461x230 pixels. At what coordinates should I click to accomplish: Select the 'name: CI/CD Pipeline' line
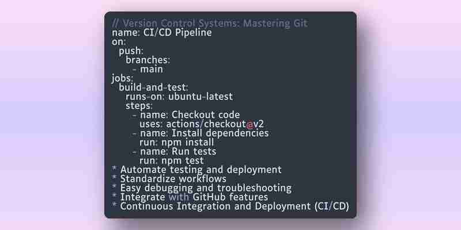tap(162, 32)
